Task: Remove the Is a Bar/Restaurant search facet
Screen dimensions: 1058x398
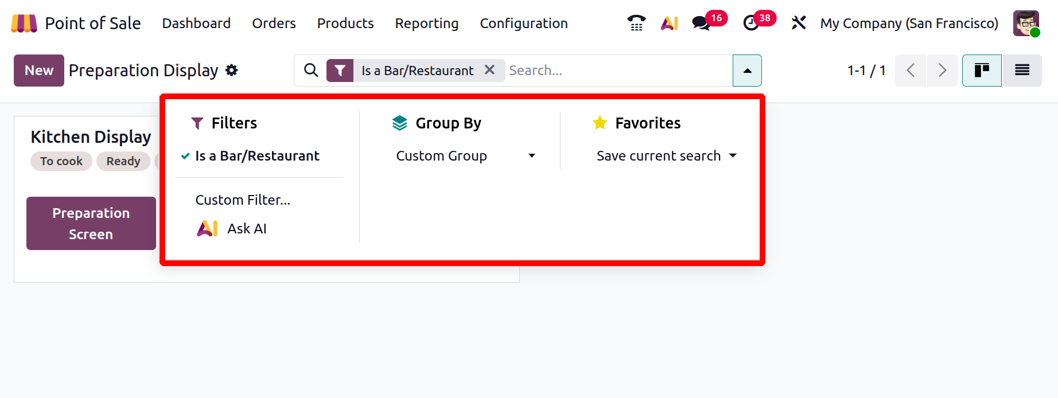Action: pyautogui.click(x=489, y=70)
